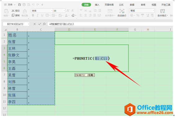Click the fx insert function icon
Viewport: 175px width, 118px height.
(x=44, y=24)
